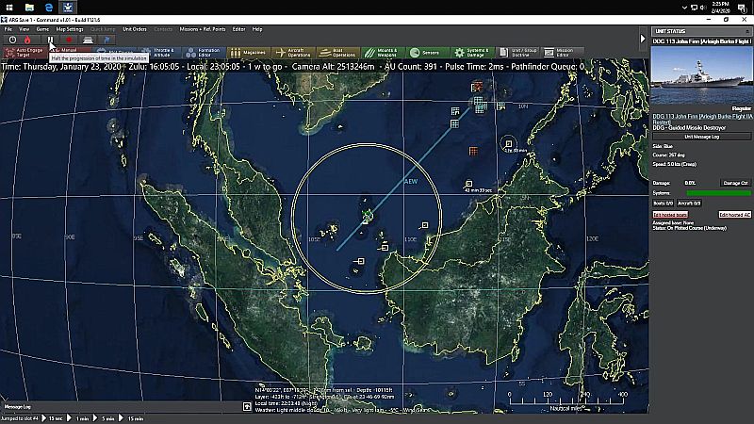Screen dimensions: 754x424
Task: Click the green Systems status bar
Action: pos(718,193)
